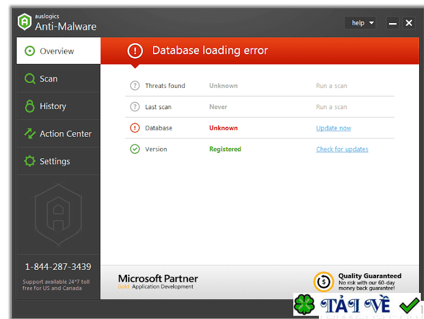Click the TẢI VỀ download button
This screenshot has height=319, width=424.
pyautogui.click(x=357, y=305)
